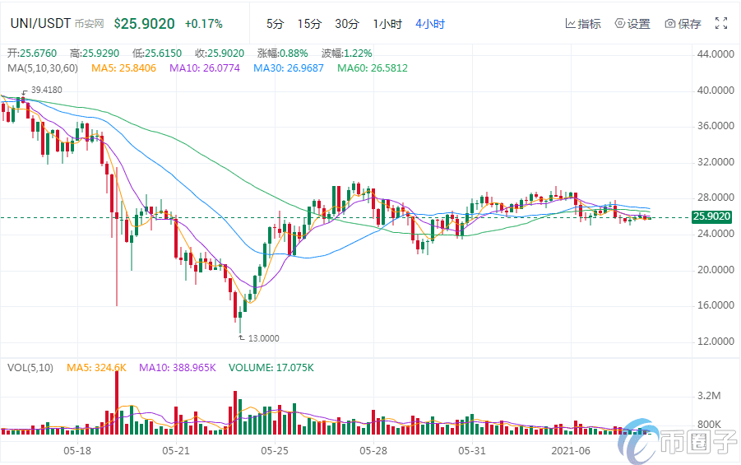The height and width of the screenshot is (465, 741).
Task: Select the 15分 interval tab
Action: click(x=309, y=24)
